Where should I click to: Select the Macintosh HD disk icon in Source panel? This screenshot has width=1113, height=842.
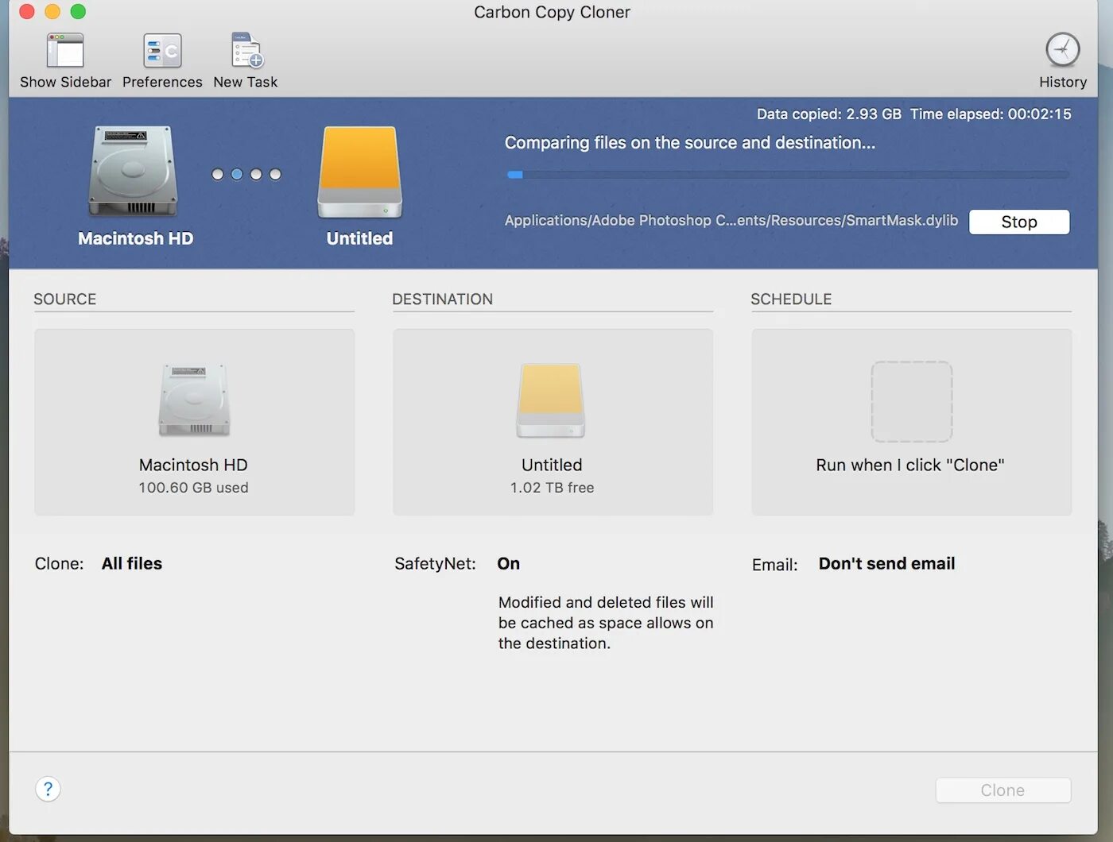[x=193, y=401]
